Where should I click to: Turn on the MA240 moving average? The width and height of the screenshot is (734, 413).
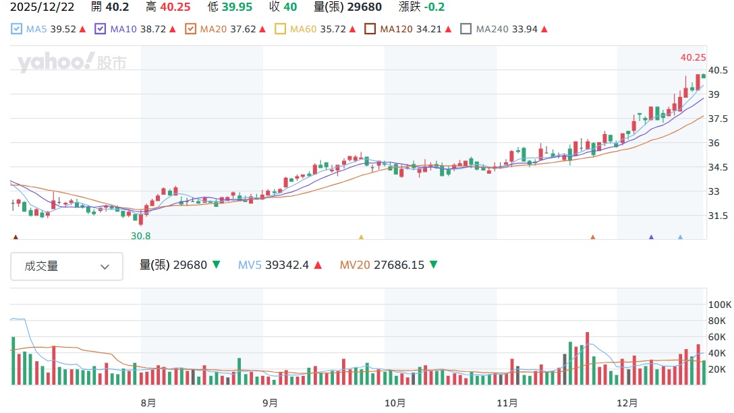(x=466, y=29)
